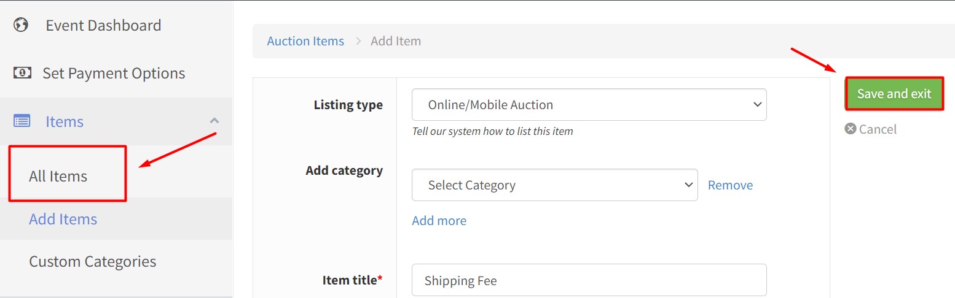Screen dimensions: 955x298
Task: Open All Items in the sidebar
Action: pyautogui.click(x=58, y=176)
